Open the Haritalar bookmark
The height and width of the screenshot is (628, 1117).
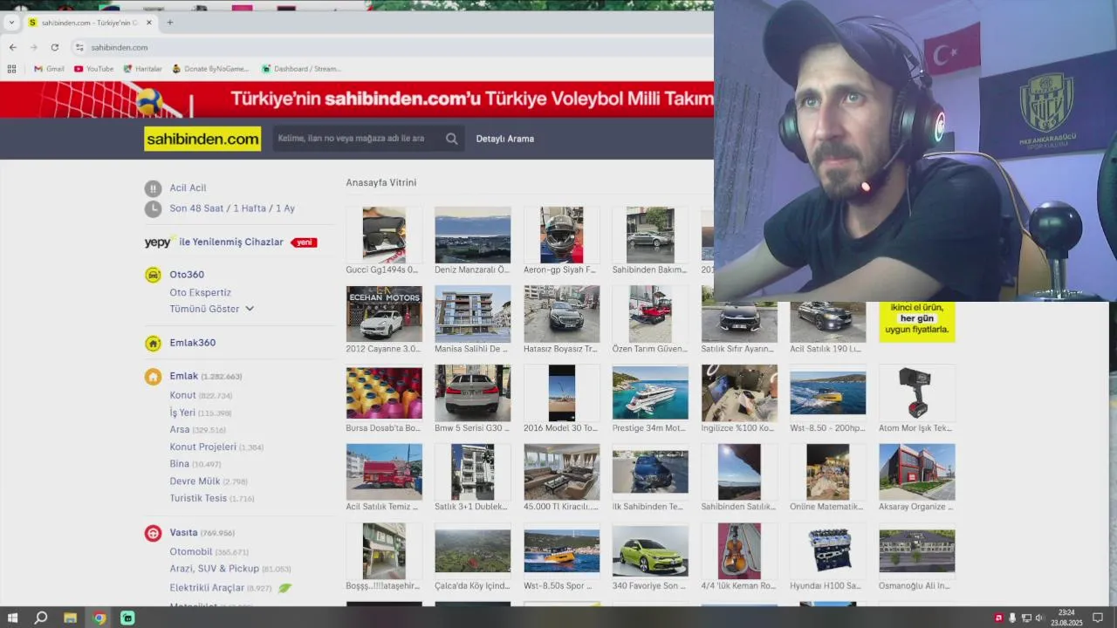coord(142,69)
